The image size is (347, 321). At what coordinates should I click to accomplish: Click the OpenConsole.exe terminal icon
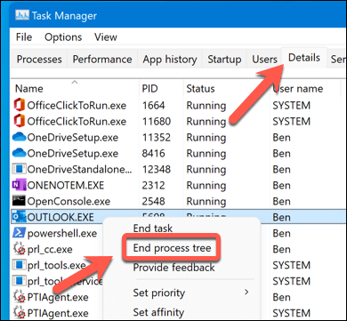coord(20,202)
